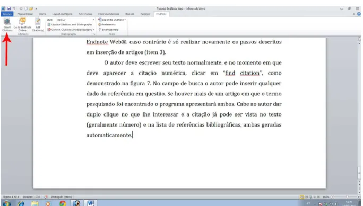This screenshot has width=363, height=206.
Task: Select the EndNote ribbon tab
Action: coord(161,14)
